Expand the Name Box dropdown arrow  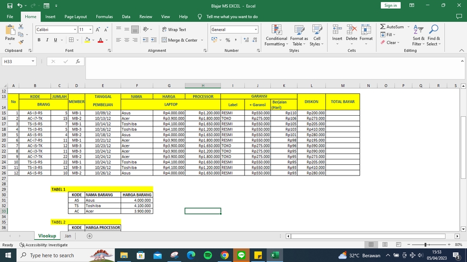click(x=33, y=61)
